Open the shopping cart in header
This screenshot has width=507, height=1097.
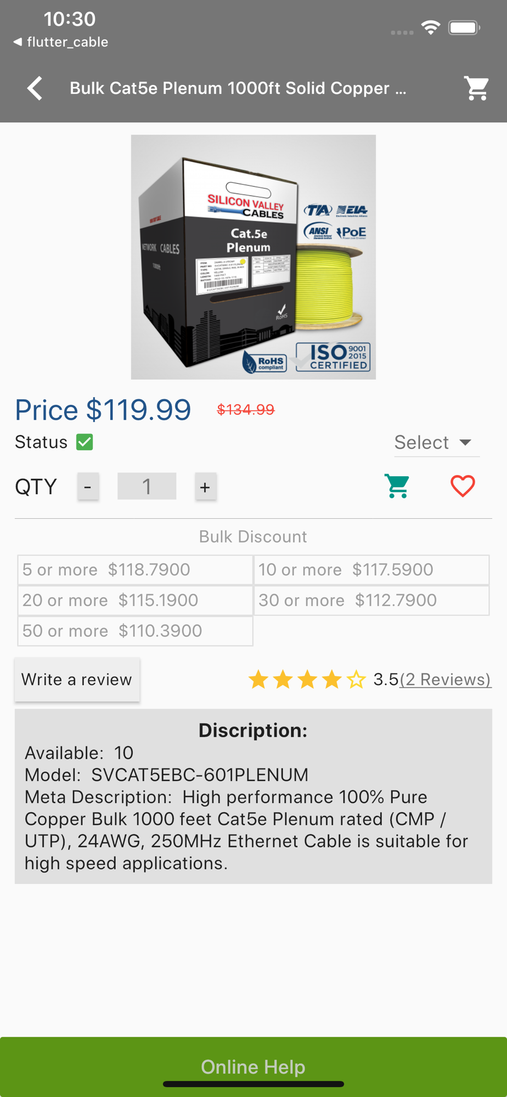476,88
